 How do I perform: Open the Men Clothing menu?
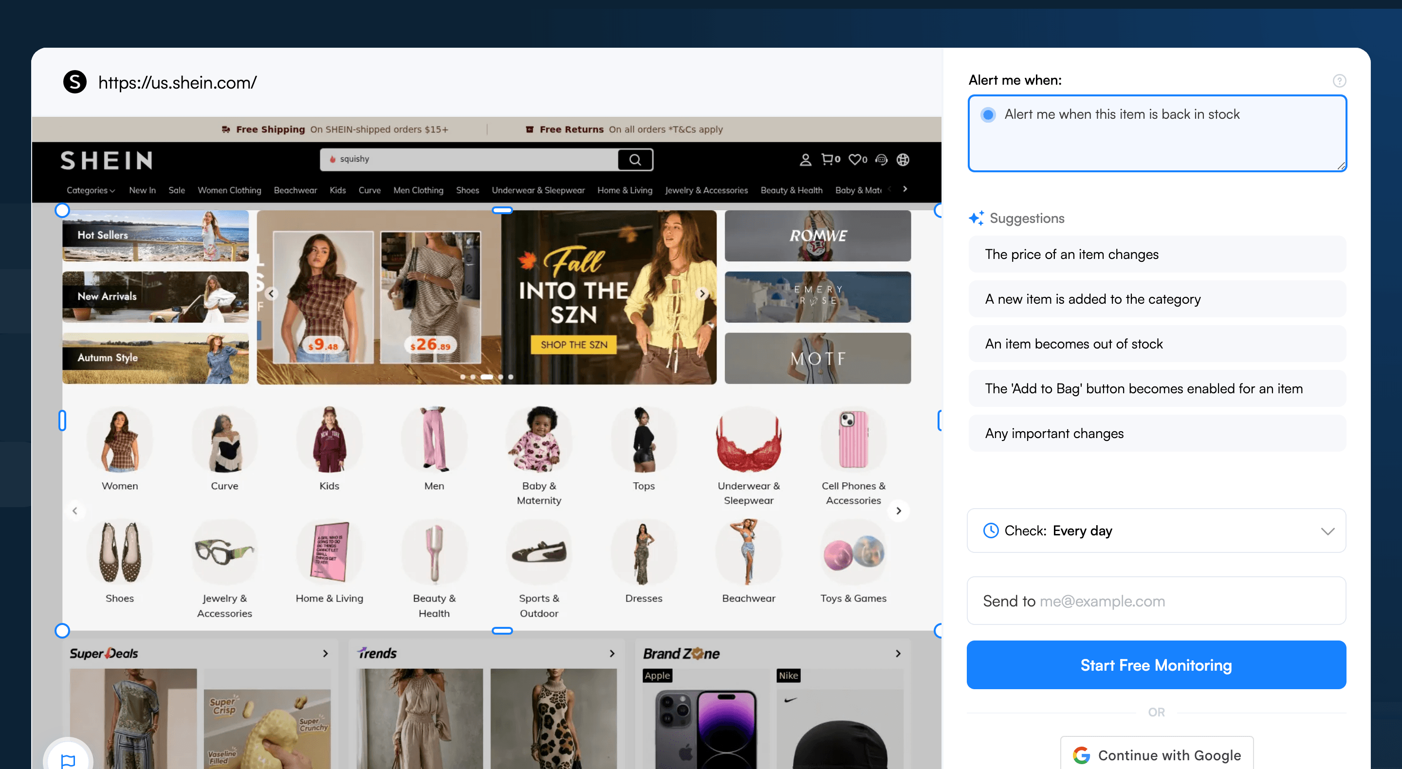tap(418, 190)
